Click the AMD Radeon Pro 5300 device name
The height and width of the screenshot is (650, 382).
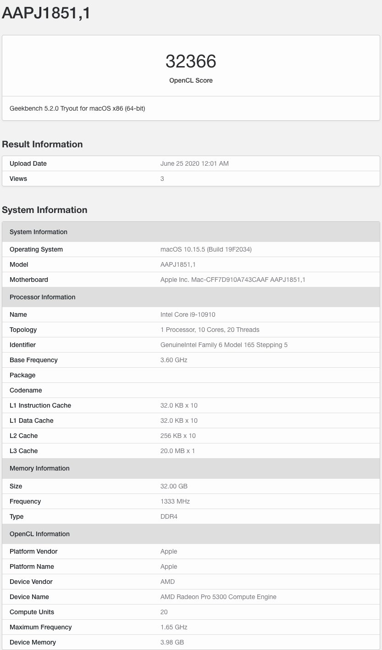pyautogui.click(x=218, y=597)
